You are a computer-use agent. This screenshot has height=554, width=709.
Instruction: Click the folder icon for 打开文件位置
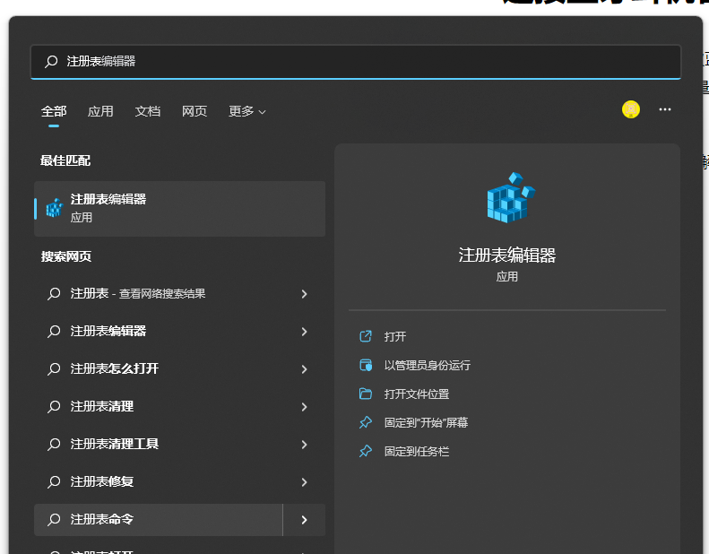pyautogui.click(x=366, y=394)
